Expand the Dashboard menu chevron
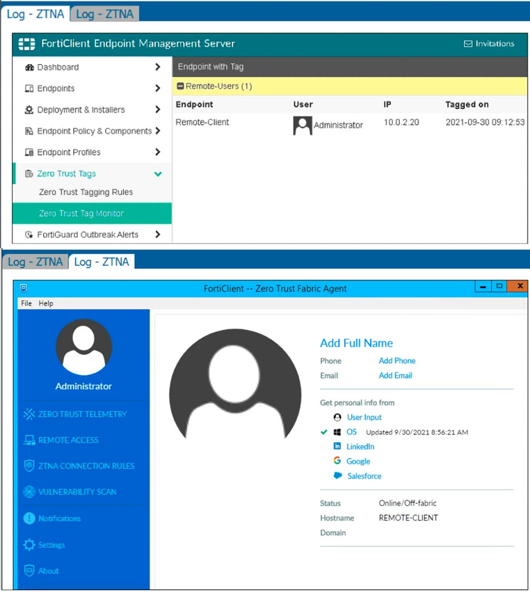The image size is (530, 593). [158, 67]
